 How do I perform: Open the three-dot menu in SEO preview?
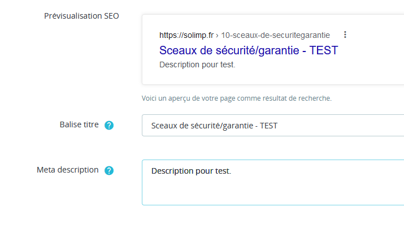(345, 35)
